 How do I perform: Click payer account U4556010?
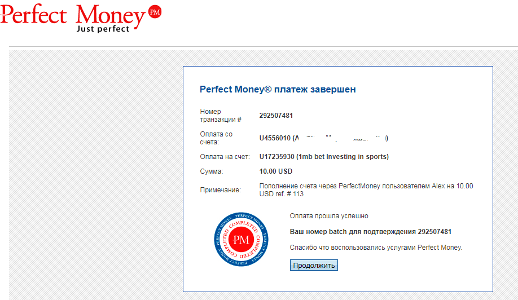[x=275, y=138]
